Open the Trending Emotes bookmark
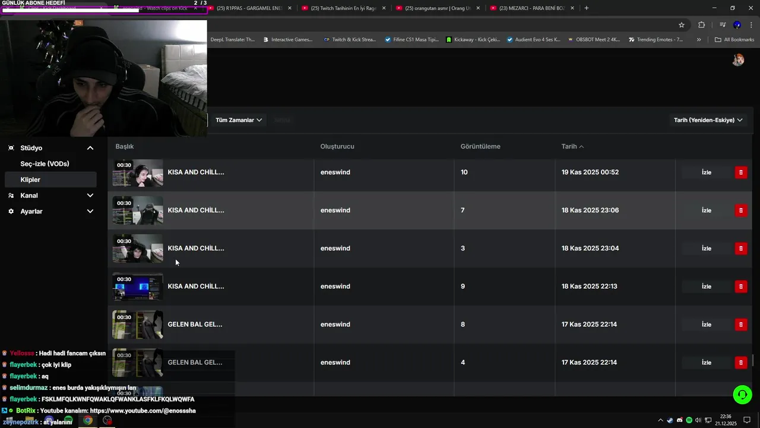The width and height of the screenshot is (760, 428). tap(655, 40)
